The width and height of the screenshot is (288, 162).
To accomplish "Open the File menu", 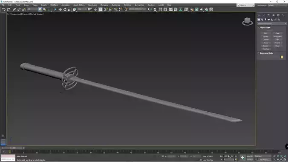I will click(3, 5).
